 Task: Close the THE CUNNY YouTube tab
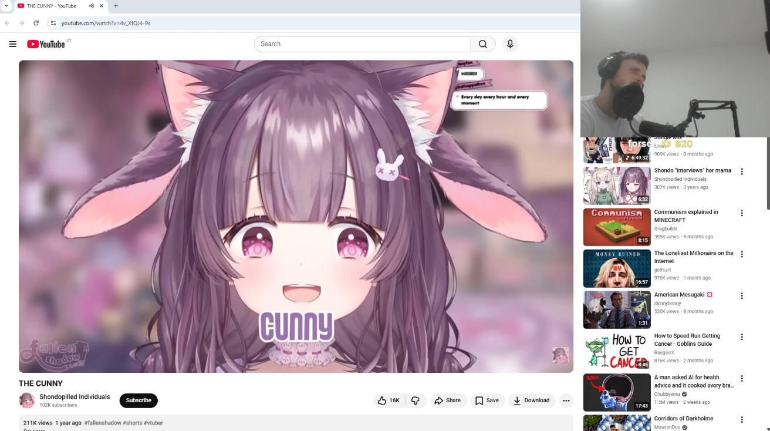102,6
